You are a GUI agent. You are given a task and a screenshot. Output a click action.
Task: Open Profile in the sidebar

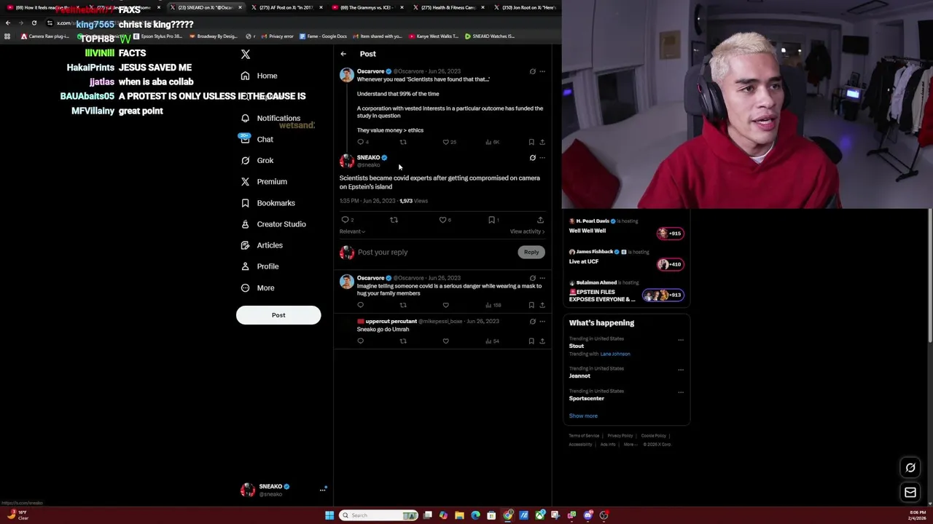click(x=259, y=266)
